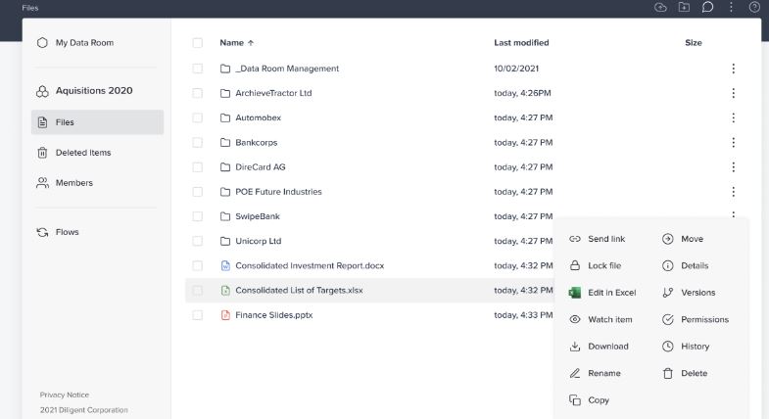This screenshot has height=419, width=769.
Task: Choose History from context menu
Action: point(686,347)
